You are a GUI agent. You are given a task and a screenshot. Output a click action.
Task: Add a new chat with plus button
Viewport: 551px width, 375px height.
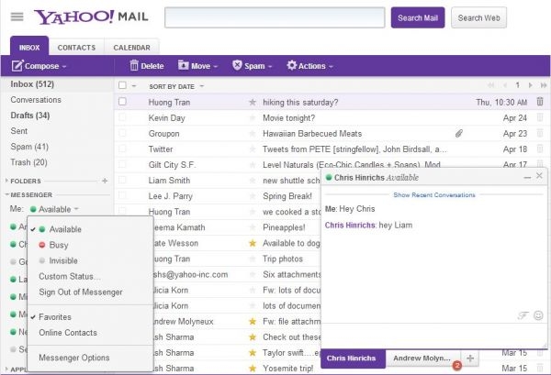point(470,358)
